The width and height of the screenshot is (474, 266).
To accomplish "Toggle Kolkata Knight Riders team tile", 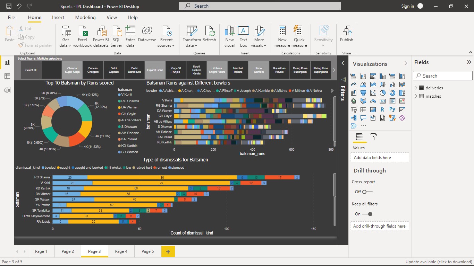I will (217, 70).
